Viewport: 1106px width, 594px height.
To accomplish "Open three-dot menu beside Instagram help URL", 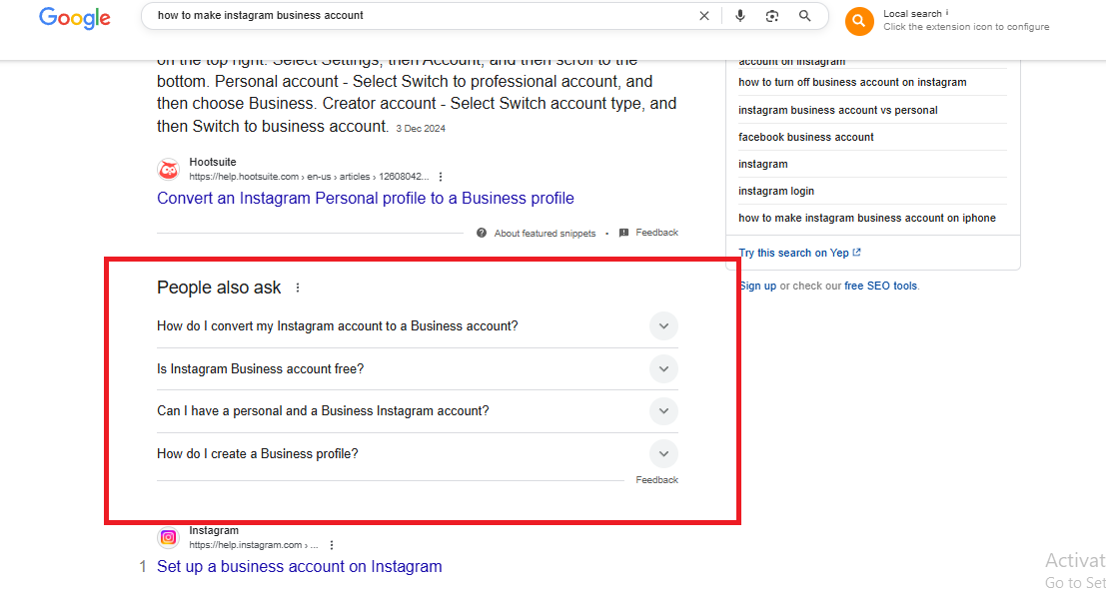I will tap(332, 545).
